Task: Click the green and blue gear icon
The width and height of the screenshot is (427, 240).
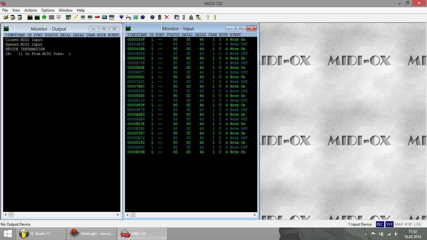Action: [136, 17]
